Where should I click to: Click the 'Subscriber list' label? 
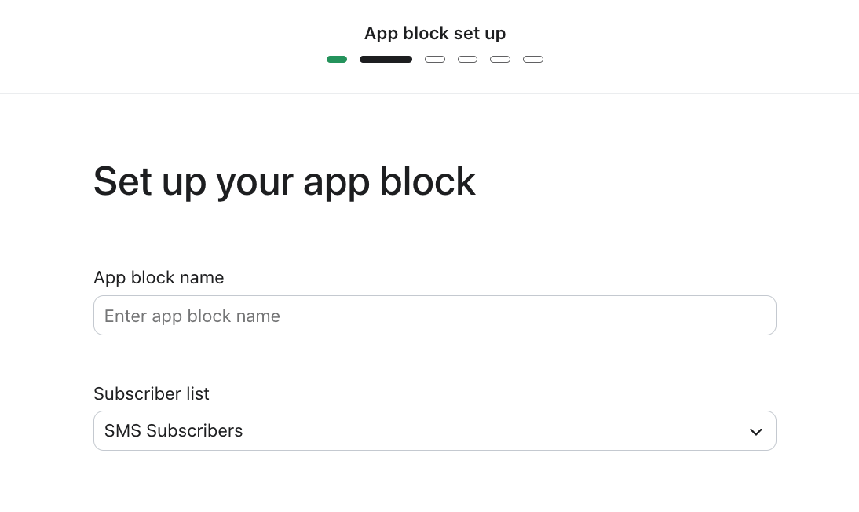(152, 394)
